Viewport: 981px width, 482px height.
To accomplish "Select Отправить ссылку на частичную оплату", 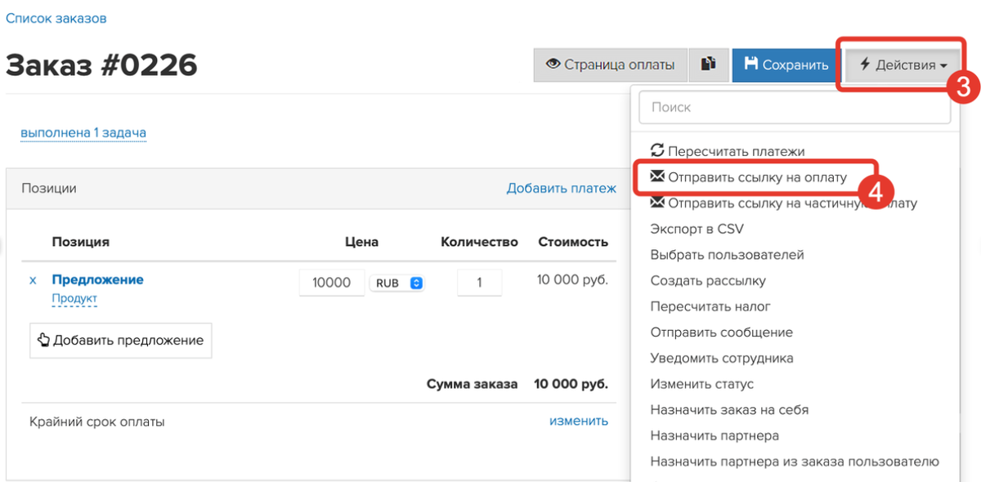I will [x=783, y=203].
